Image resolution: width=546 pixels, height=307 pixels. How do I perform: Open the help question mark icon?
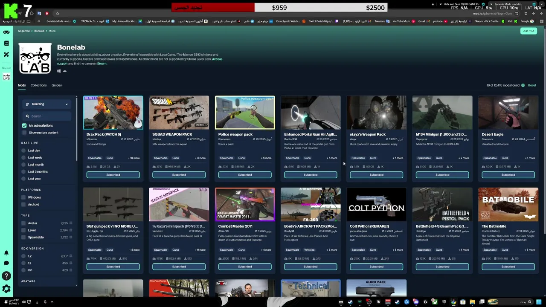pyautogui.click(x=6, y=276)
